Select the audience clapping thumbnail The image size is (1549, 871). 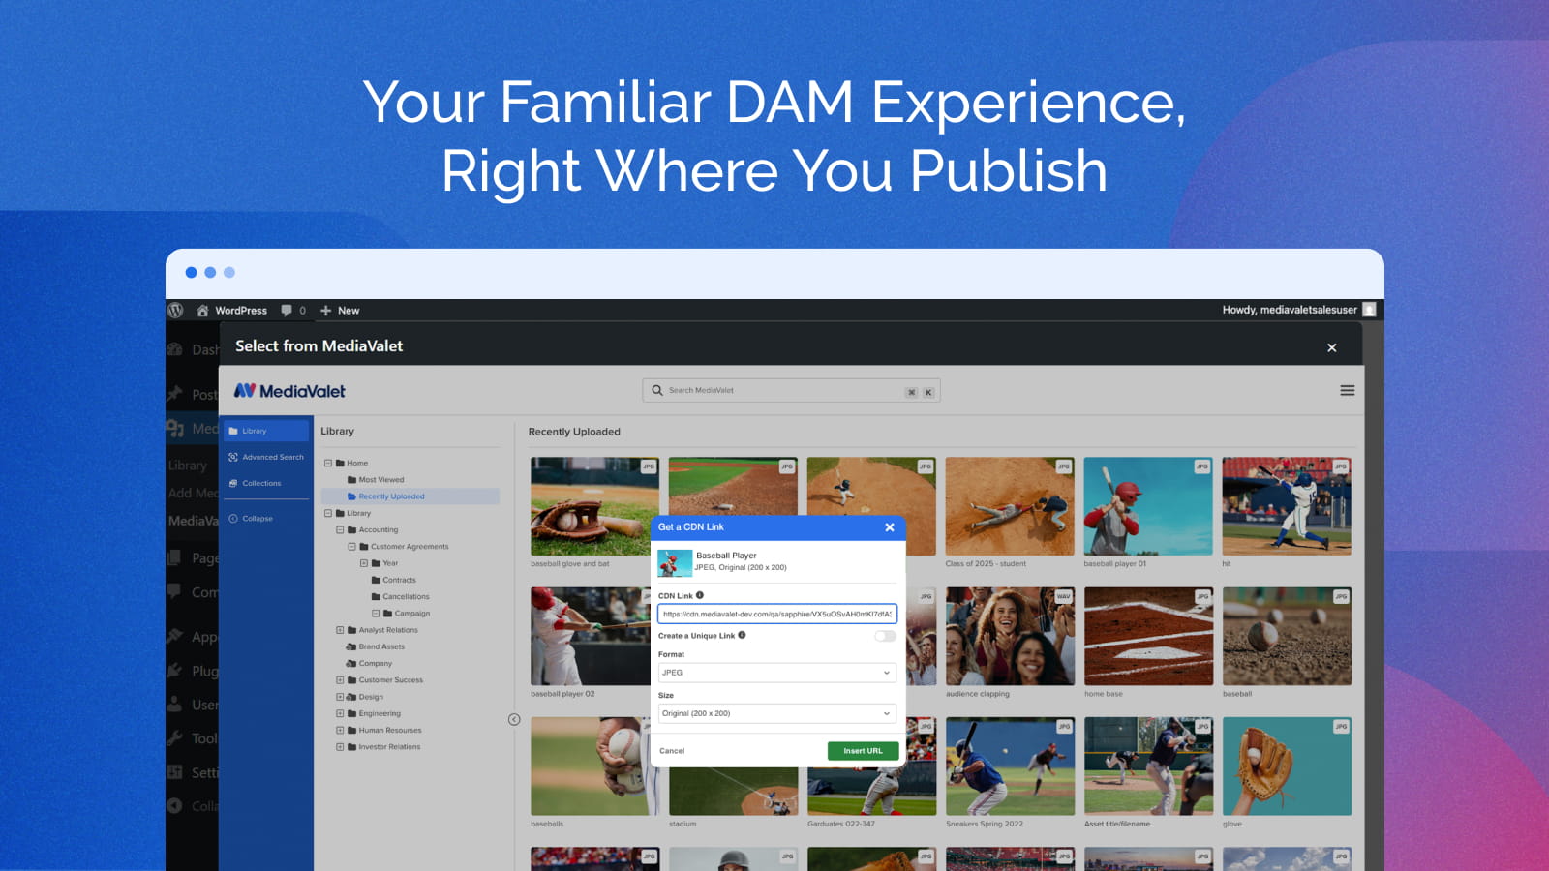pos(1010,637)
